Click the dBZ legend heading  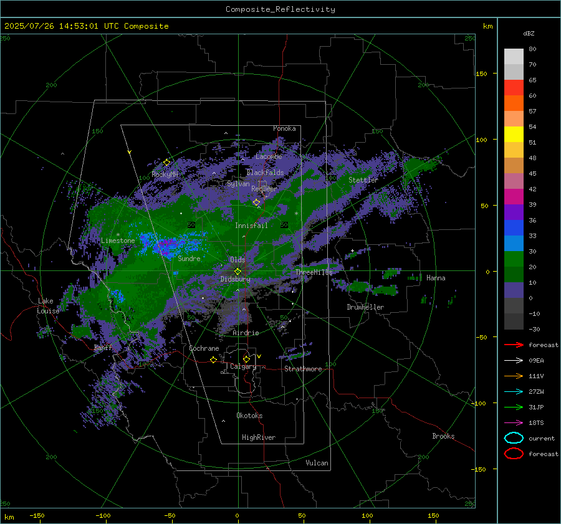click(x=529, y=33)
